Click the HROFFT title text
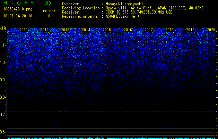This screenshot has height=139, width=218. (x=21, y=3)
